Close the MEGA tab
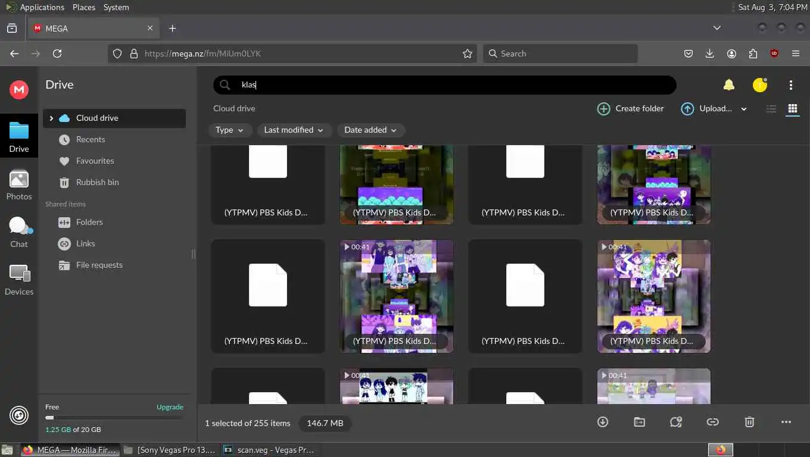 click(x=150, y=28)
